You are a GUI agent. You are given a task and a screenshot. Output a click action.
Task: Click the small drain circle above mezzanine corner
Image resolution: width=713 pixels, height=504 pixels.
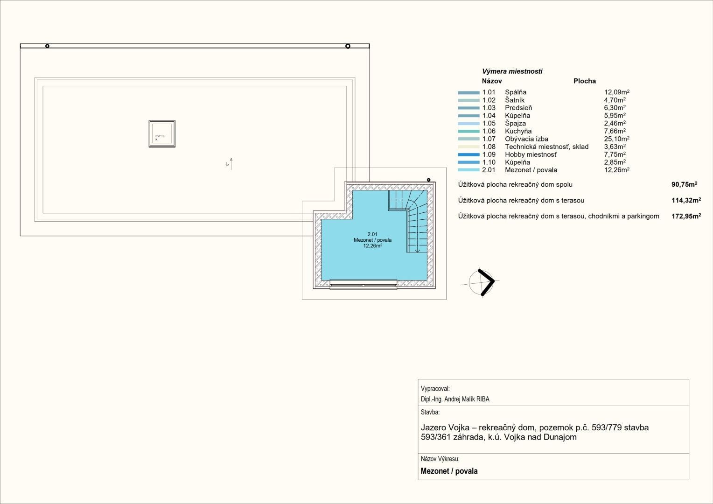tap(428, 180)
